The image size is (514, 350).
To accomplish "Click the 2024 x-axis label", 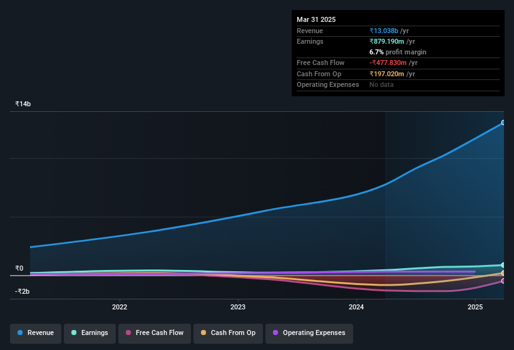I will (356, 307).
